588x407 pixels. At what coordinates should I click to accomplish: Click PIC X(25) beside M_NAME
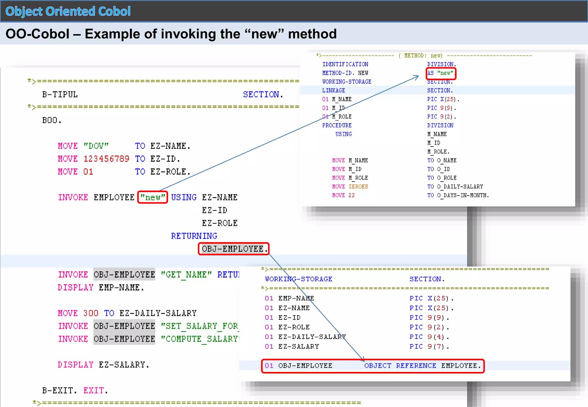pos(443,99)
